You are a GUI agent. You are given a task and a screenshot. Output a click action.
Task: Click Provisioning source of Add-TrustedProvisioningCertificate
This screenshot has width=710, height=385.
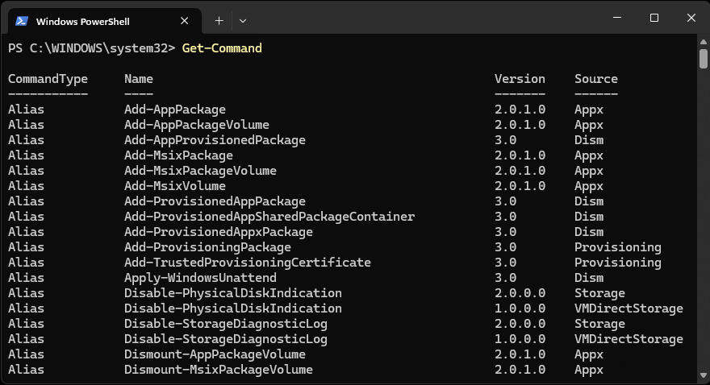(618, 263)
